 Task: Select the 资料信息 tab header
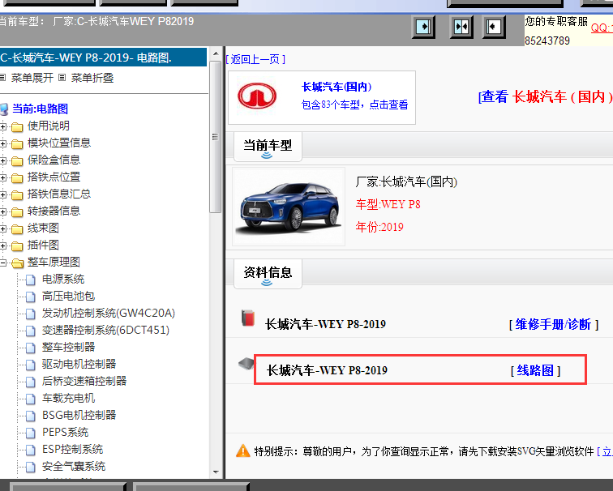[268, 273]
